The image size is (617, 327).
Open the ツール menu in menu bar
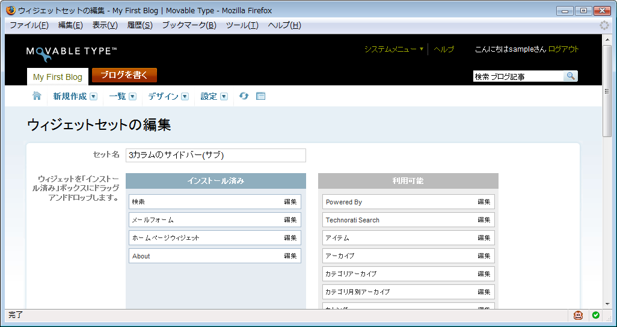[242, 25]
